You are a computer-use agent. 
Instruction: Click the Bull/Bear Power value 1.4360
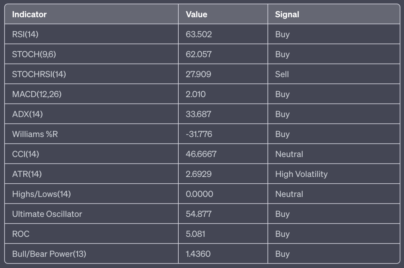click(x=198, y=254)
